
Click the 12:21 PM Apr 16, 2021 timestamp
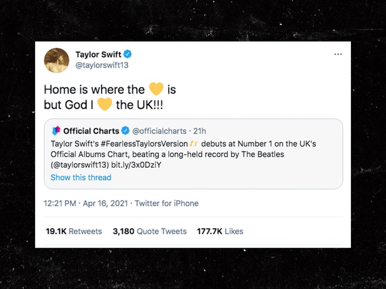(x=86, y=203)
